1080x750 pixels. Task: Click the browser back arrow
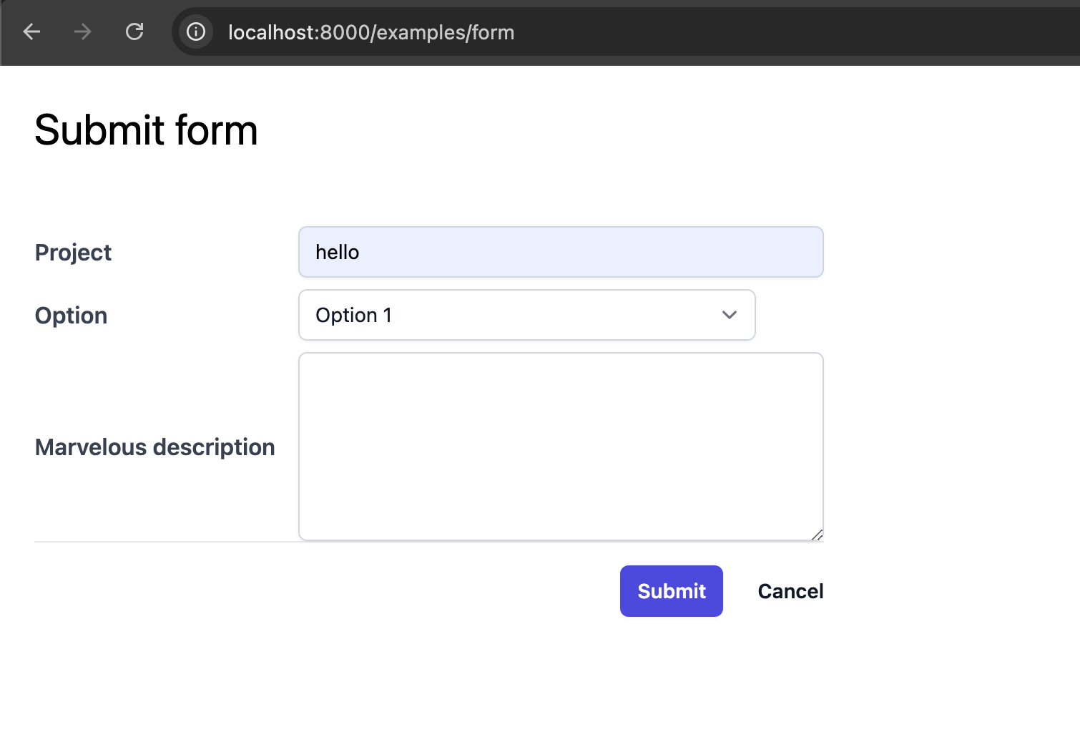click(31, 31)
